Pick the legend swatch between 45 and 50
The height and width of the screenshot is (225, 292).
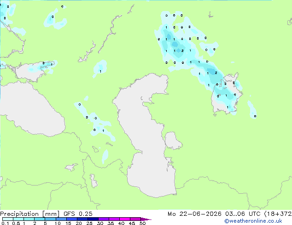point(135,219)
